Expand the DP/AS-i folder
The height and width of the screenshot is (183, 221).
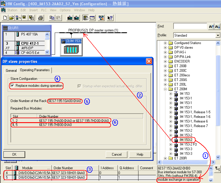pos(165,52)
